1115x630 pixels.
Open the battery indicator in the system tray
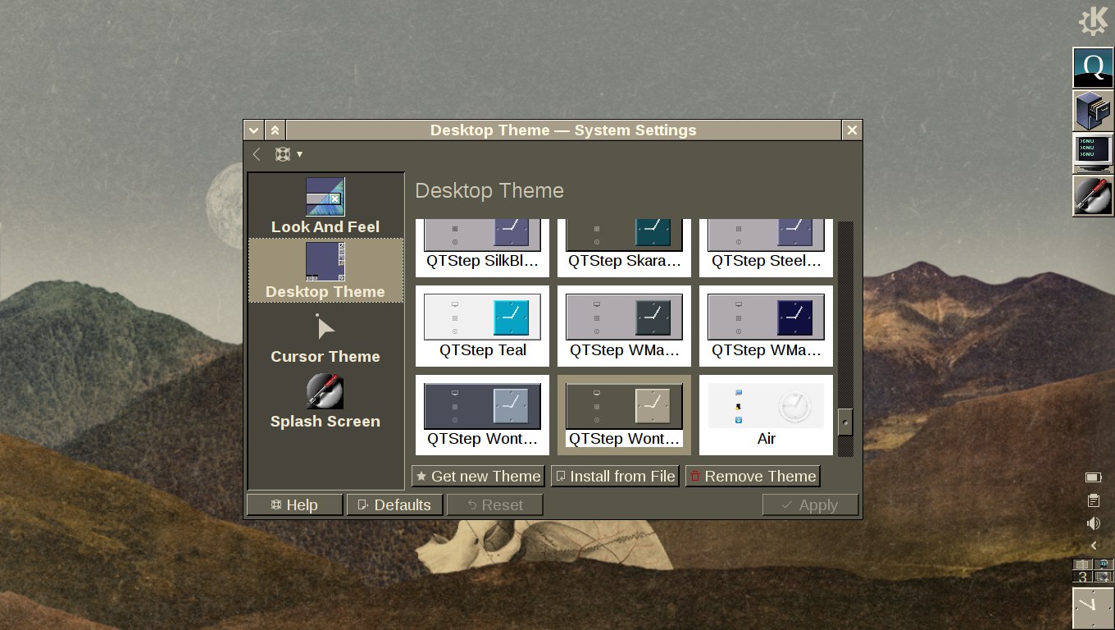[x=1093, y=477]
